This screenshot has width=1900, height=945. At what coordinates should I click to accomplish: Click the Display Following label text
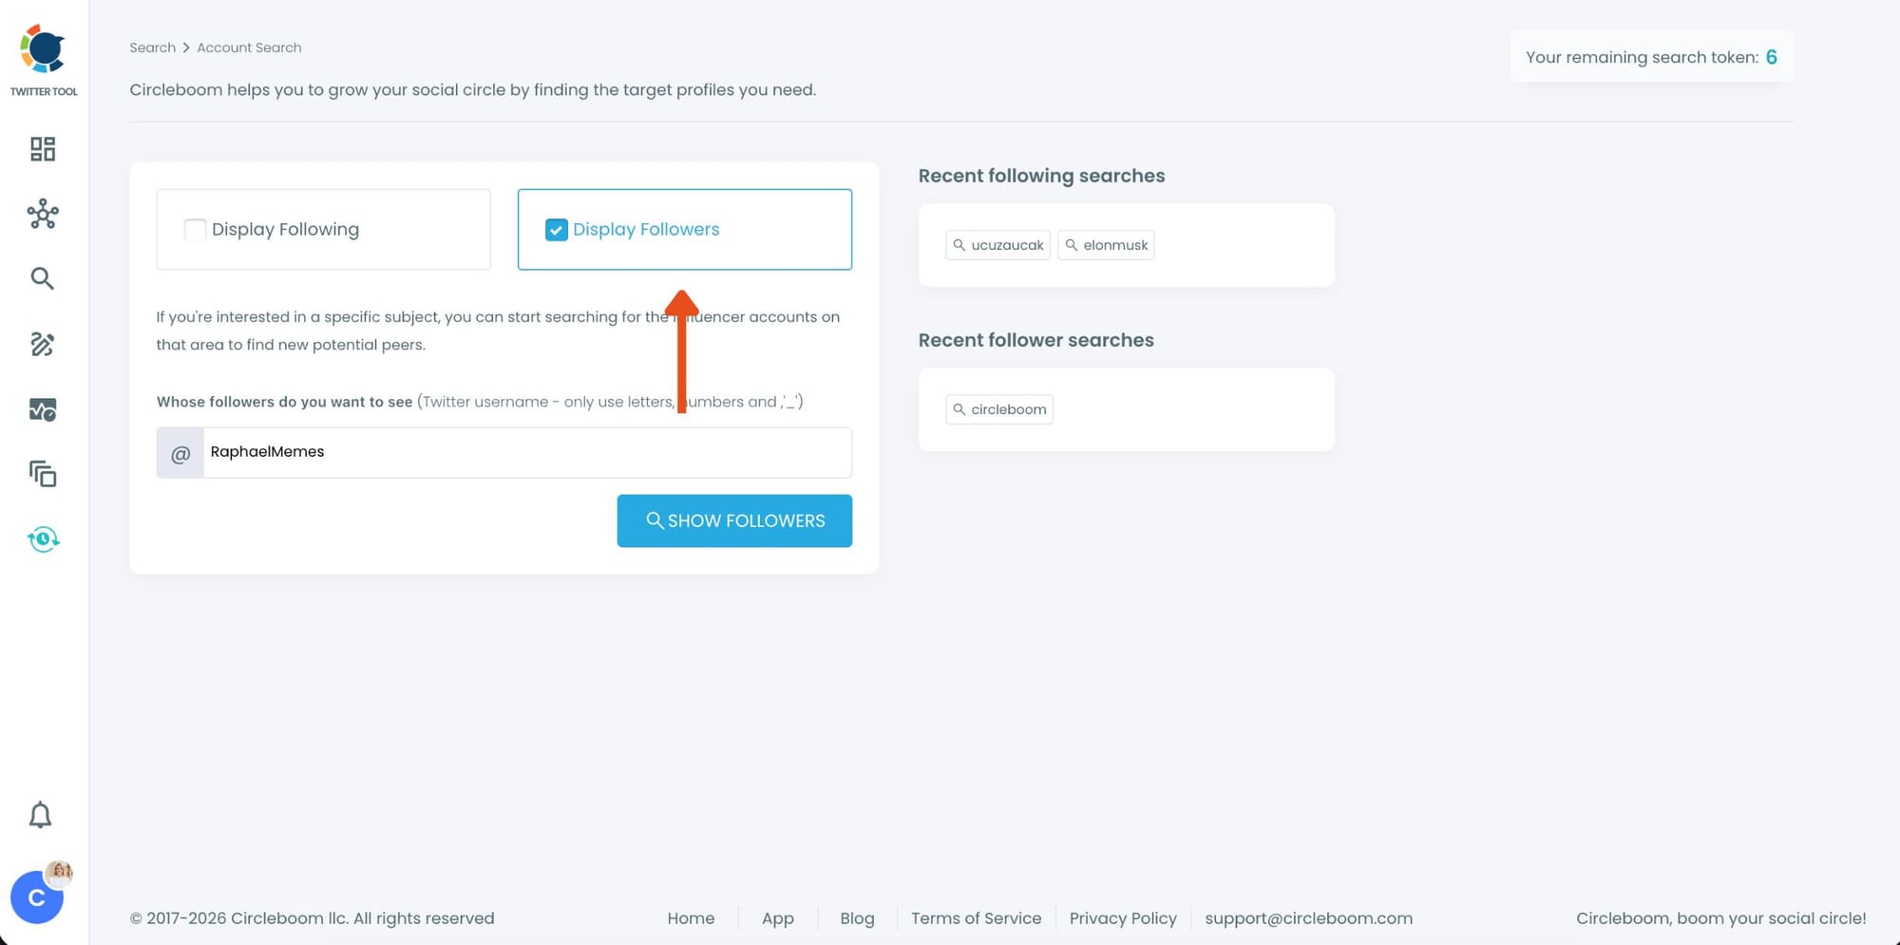(x=285, y=230)
